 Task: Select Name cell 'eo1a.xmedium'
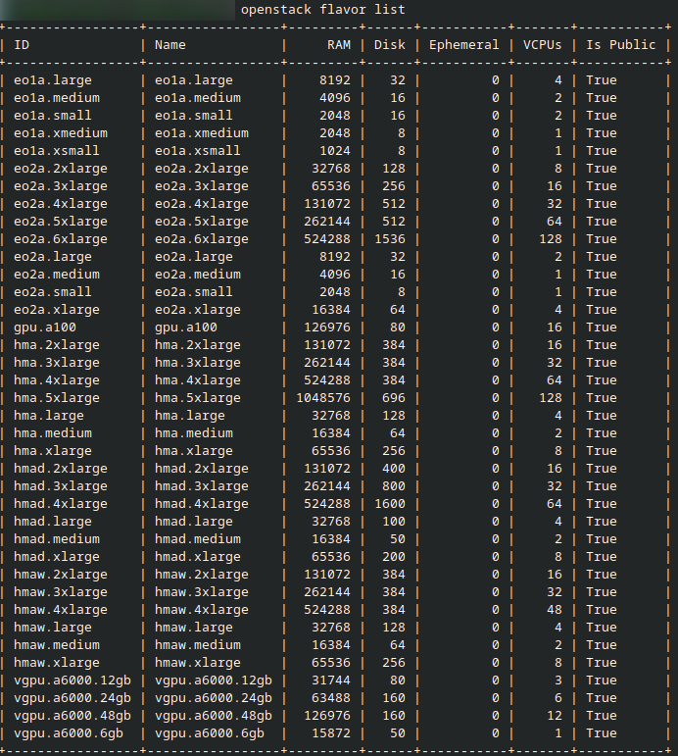click(x=202, y=133)
